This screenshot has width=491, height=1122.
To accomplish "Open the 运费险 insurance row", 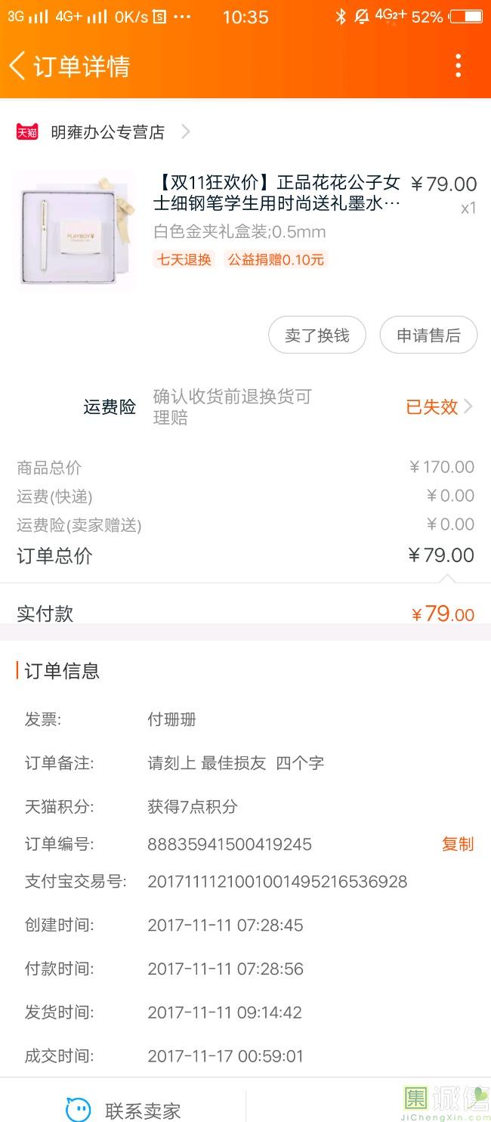I will click(110, 407).
